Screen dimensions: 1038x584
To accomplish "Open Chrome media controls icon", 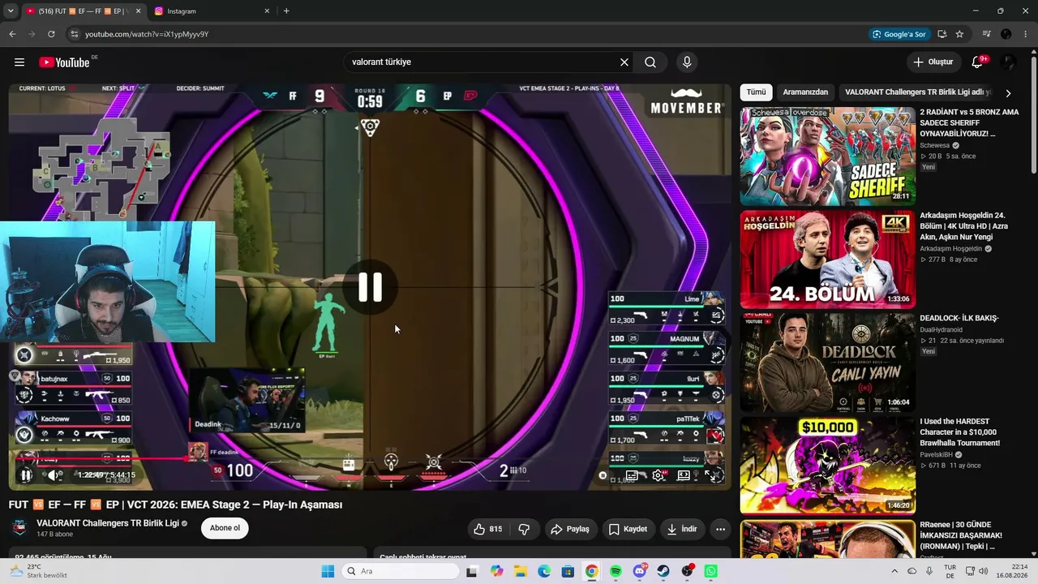I will tap(986, 34).
